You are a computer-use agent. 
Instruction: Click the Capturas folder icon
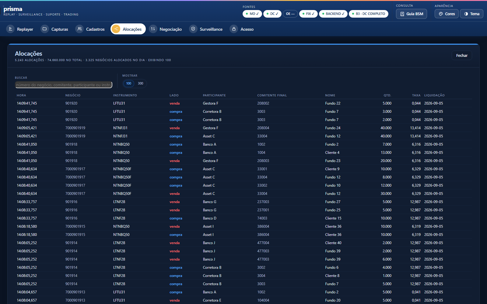(45, 29)
